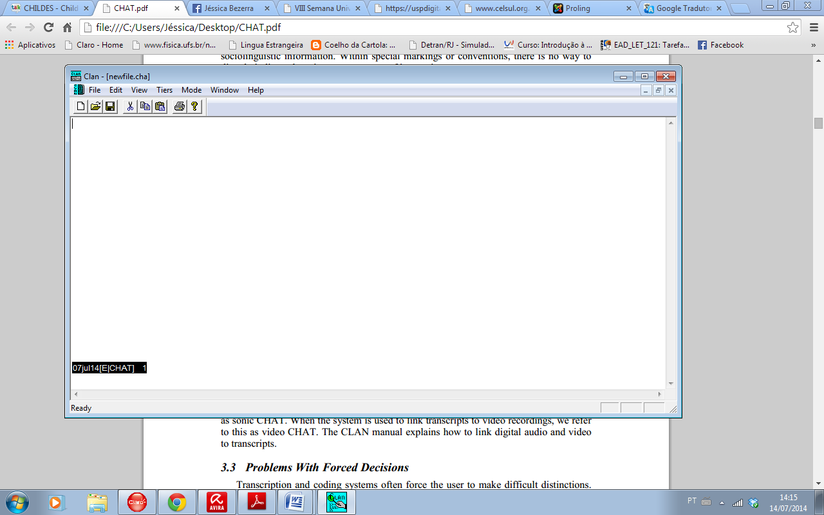Open the Mode menu in Clan
824x515 pixels.
click(191, 90)
